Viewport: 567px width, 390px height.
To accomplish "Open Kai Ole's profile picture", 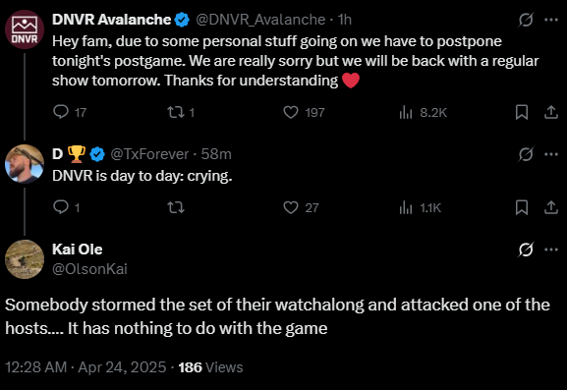I will tap(25, 259).
